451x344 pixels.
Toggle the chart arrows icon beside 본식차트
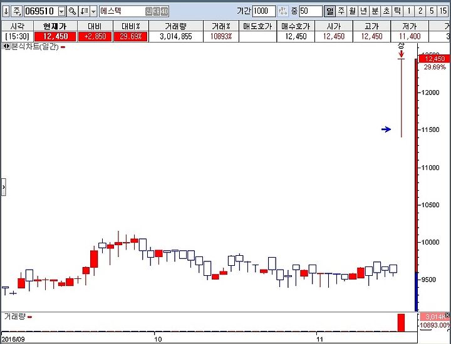(x=7, y=46)
